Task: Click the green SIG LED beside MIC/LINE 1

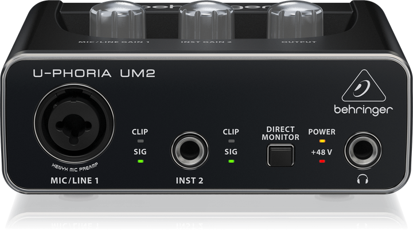Action: coord(139,161)
